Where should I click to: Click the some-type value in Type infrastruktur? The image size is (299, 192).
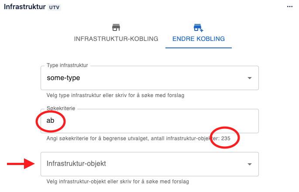click(x=64, y=78)
